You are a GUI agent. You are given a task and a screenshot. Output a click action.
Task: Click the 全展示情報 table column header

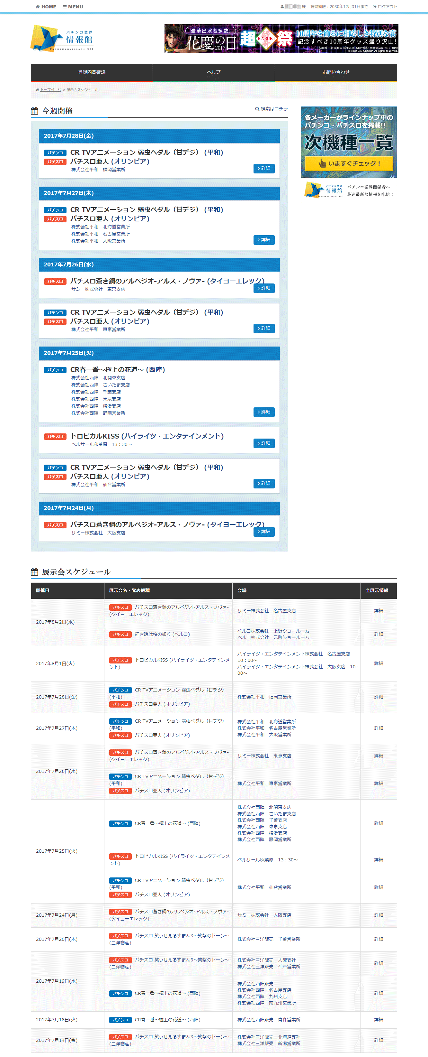click(x=379, y=590)
